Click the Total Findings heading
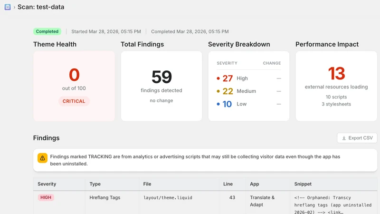Viewport: 380px width, 214px height. pos(142,44)
